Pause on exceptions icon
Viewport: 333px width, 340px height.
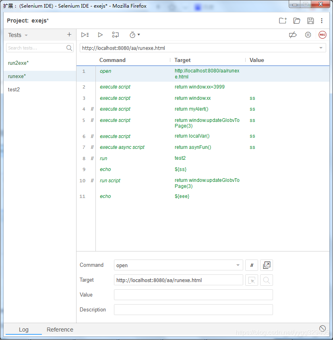(308, 35)
